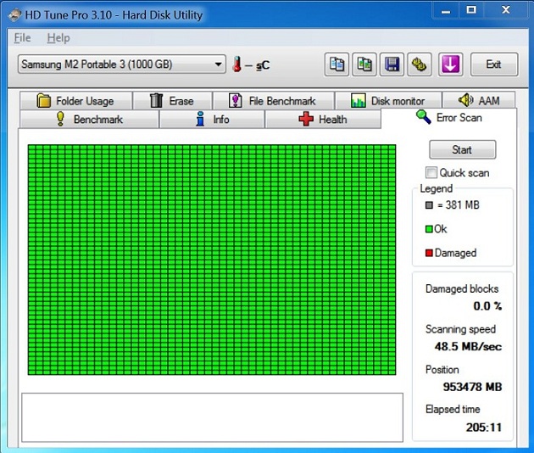Click the empty log box below the grid

[212, 417]
